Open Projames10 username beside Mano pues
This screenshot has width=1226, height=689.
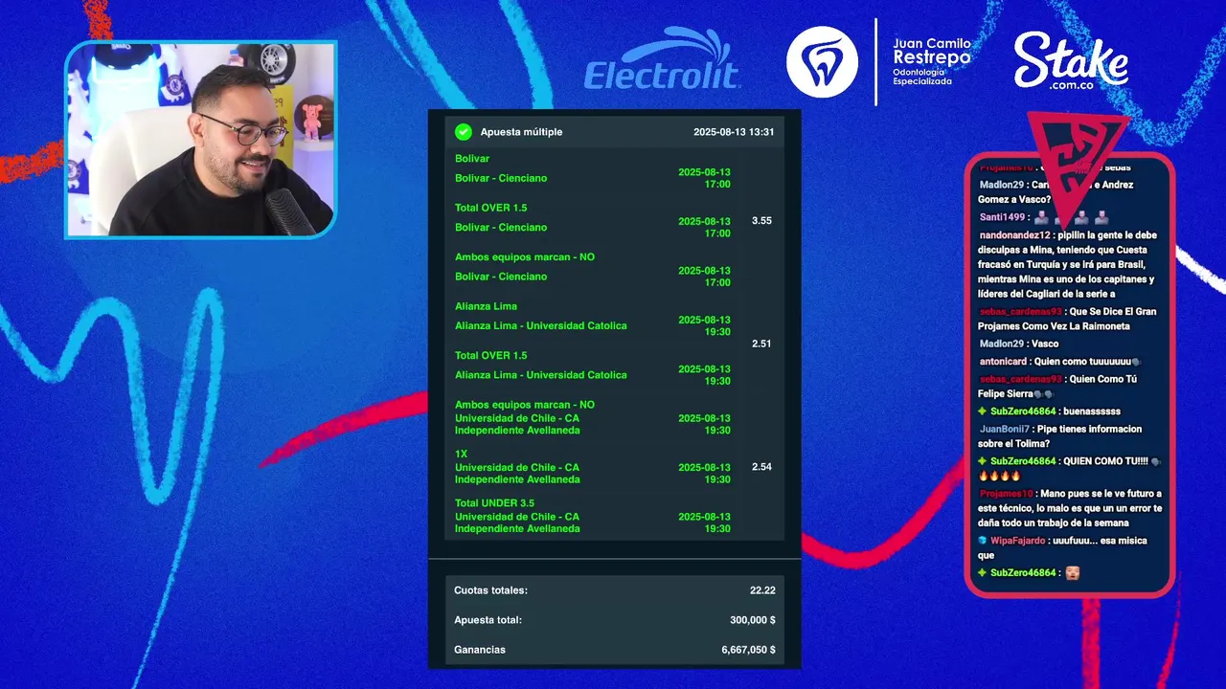1007,494
